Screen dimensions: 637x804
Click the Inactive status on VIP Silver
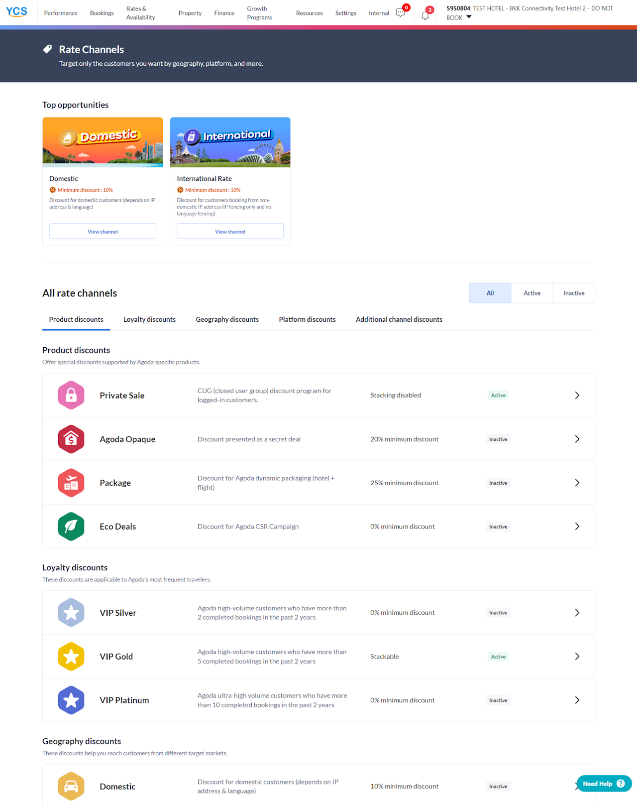tap(498, 613)
